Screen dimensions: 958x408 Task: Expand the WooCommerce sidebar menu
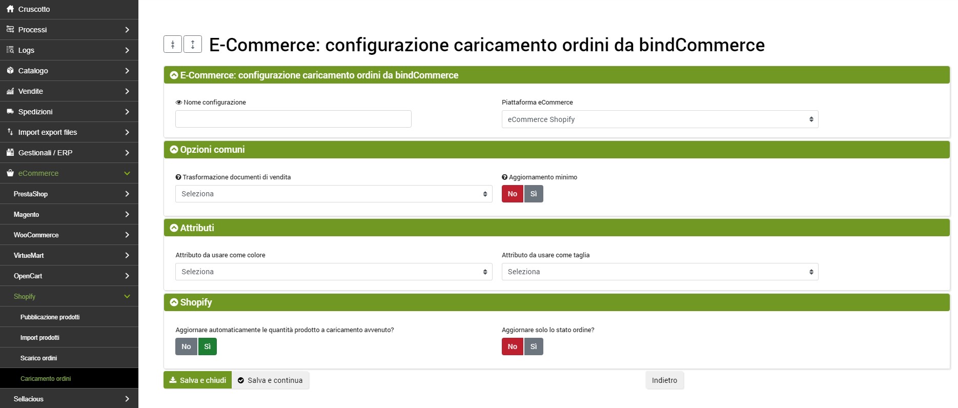pos(69,235)
